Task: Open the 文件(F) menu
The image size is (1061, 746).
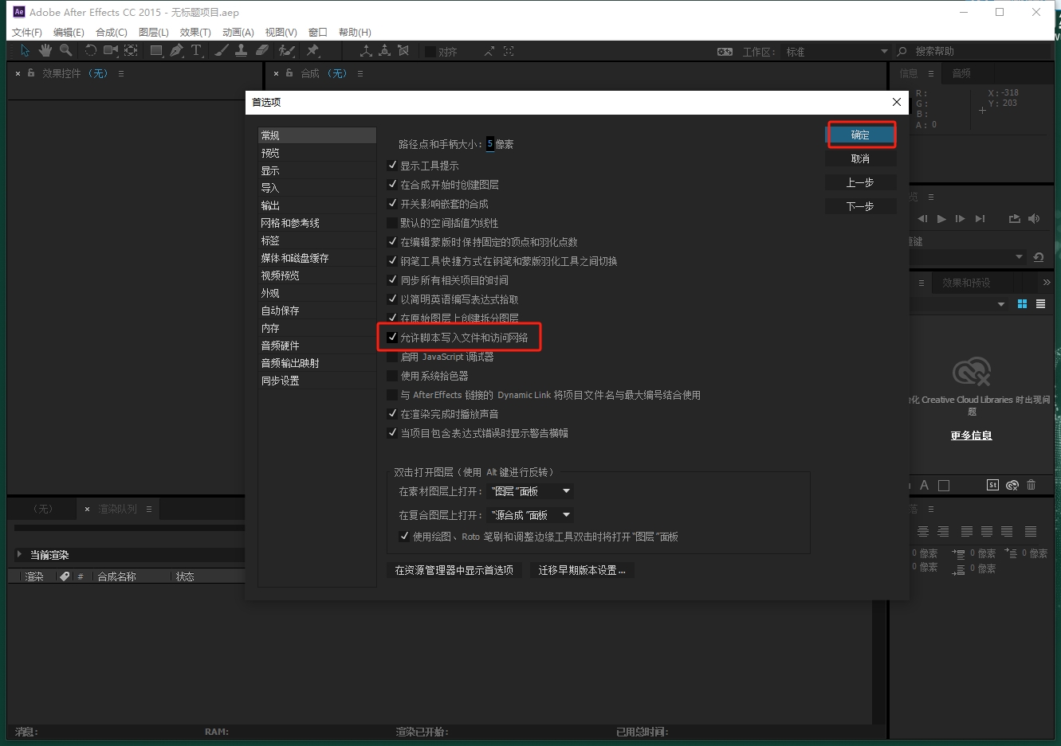Action: point(27,33)
